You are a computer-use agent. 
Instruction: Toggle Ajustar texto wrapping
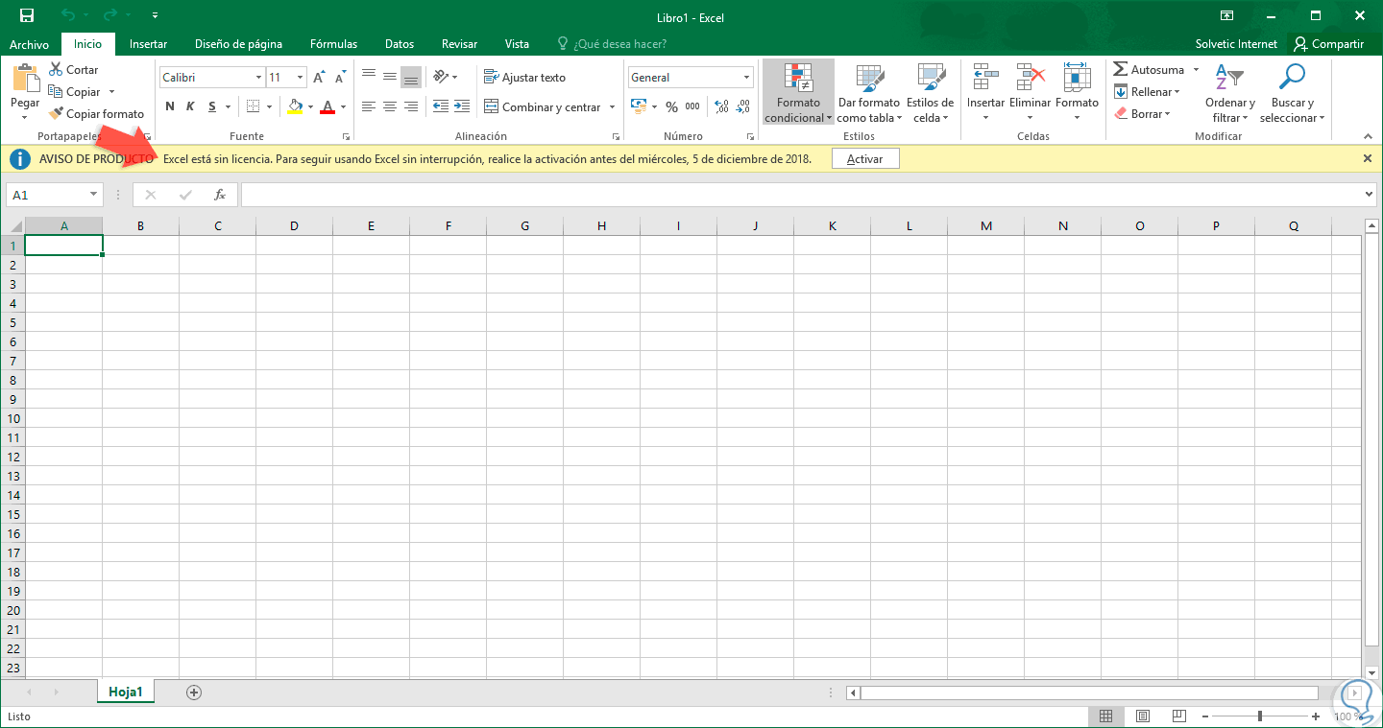(x=524, y=78)
